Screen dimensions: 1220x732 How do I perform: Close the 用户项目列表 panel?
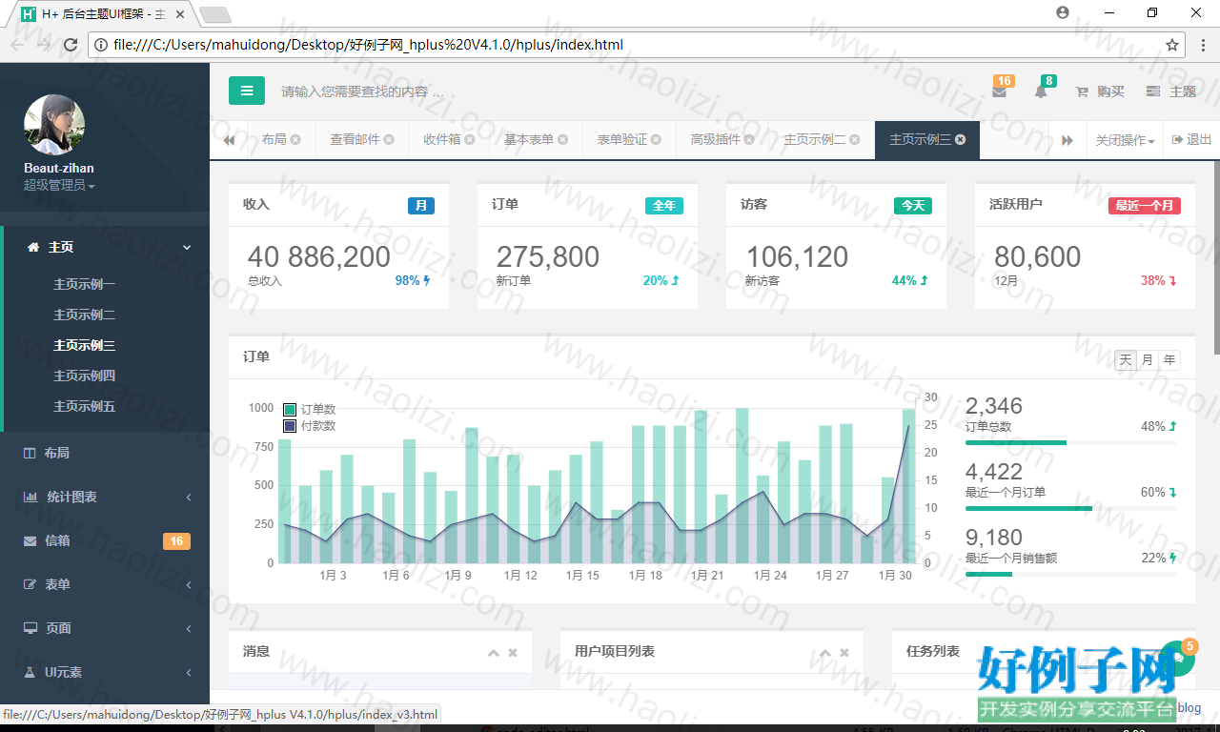click(844, 653)
